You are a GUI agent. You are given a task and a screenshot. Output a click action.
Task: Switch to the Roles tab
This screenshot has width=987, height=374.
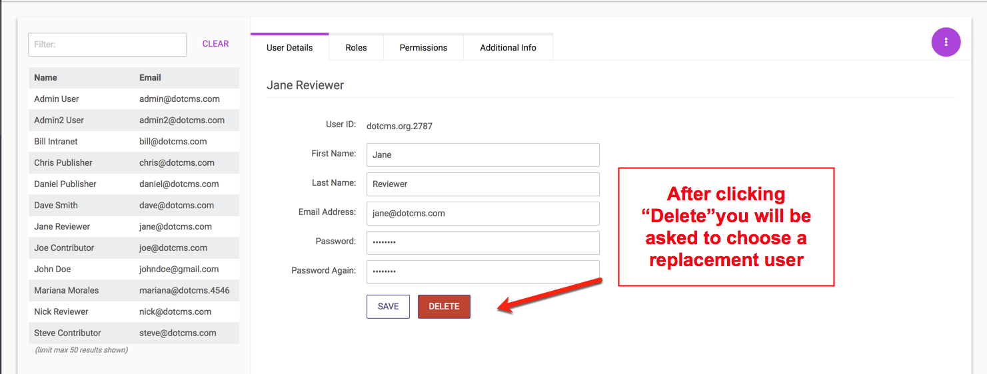[x=356, y=48]
